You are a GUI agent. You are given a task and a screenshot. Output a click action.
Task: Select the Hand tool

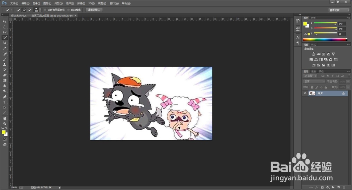click(5, 118)
